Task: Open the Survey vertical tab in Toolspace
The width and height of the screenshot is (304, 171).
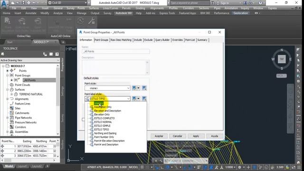Action: [x=62, y=118]
